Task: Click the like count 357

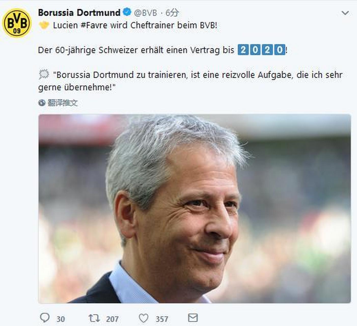Action: point(162,319)
